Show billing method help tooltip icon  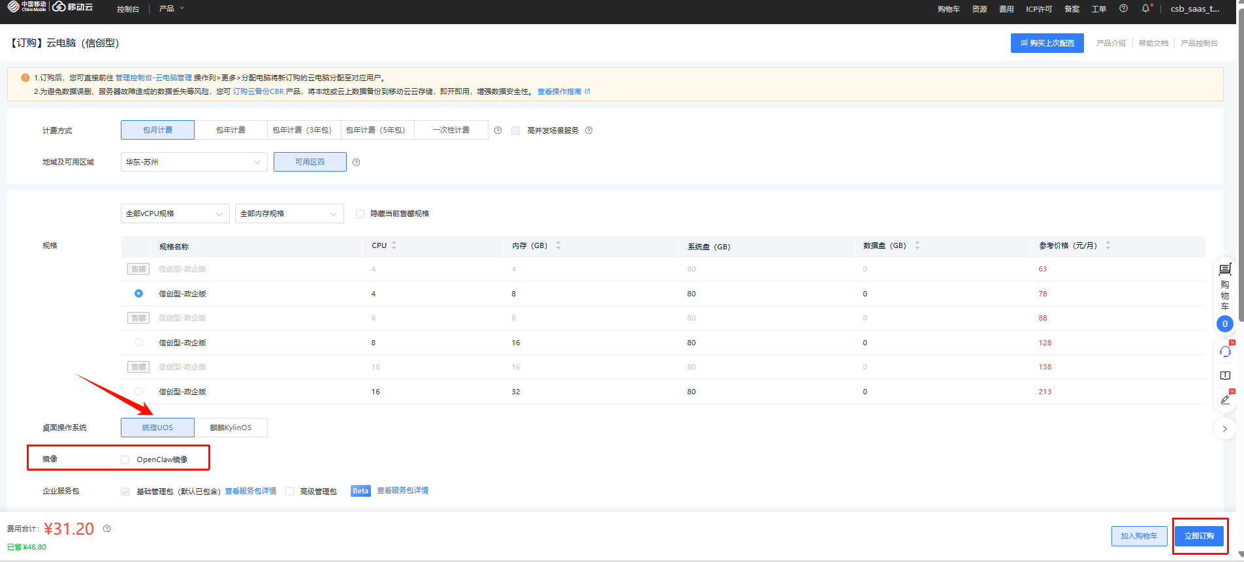tap(498, 131)
